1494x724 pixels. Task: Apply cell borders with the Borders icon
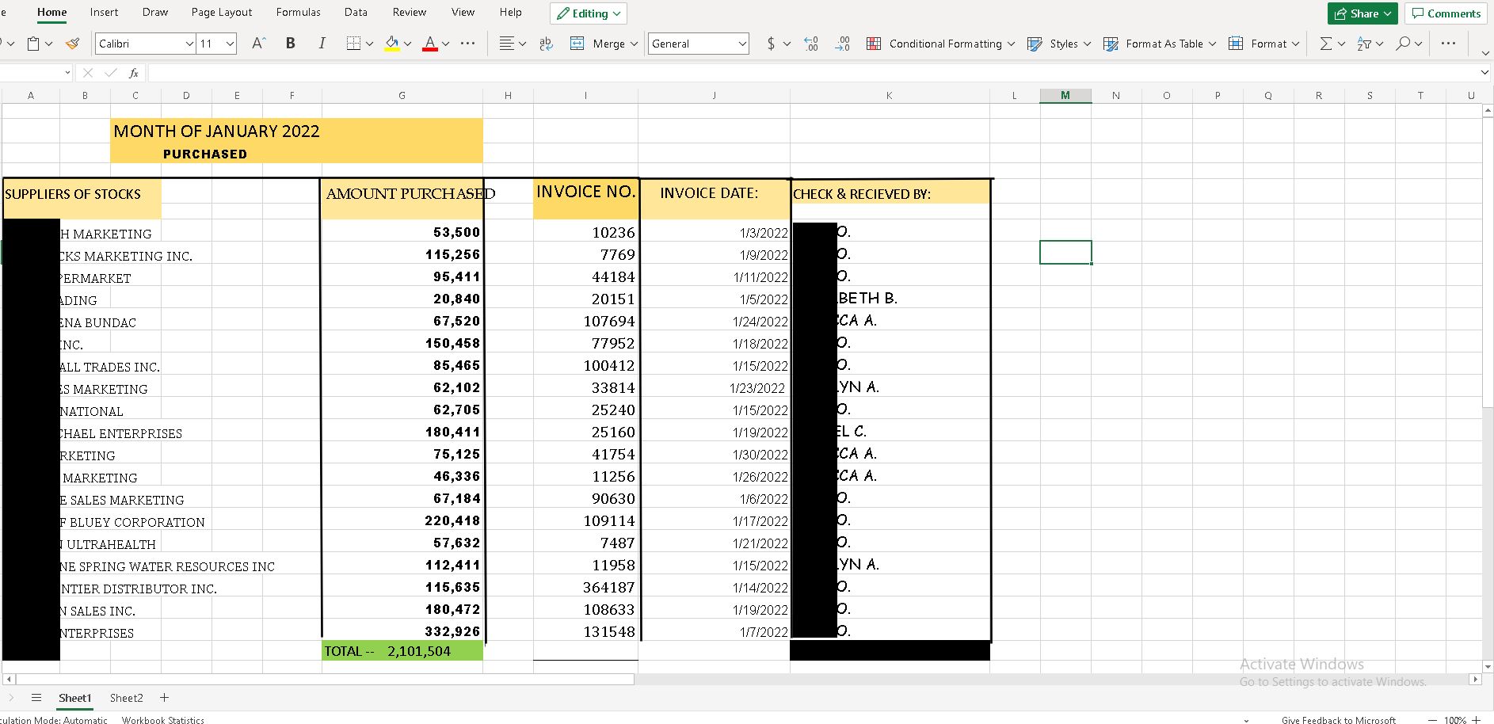(x=353, y=44)
